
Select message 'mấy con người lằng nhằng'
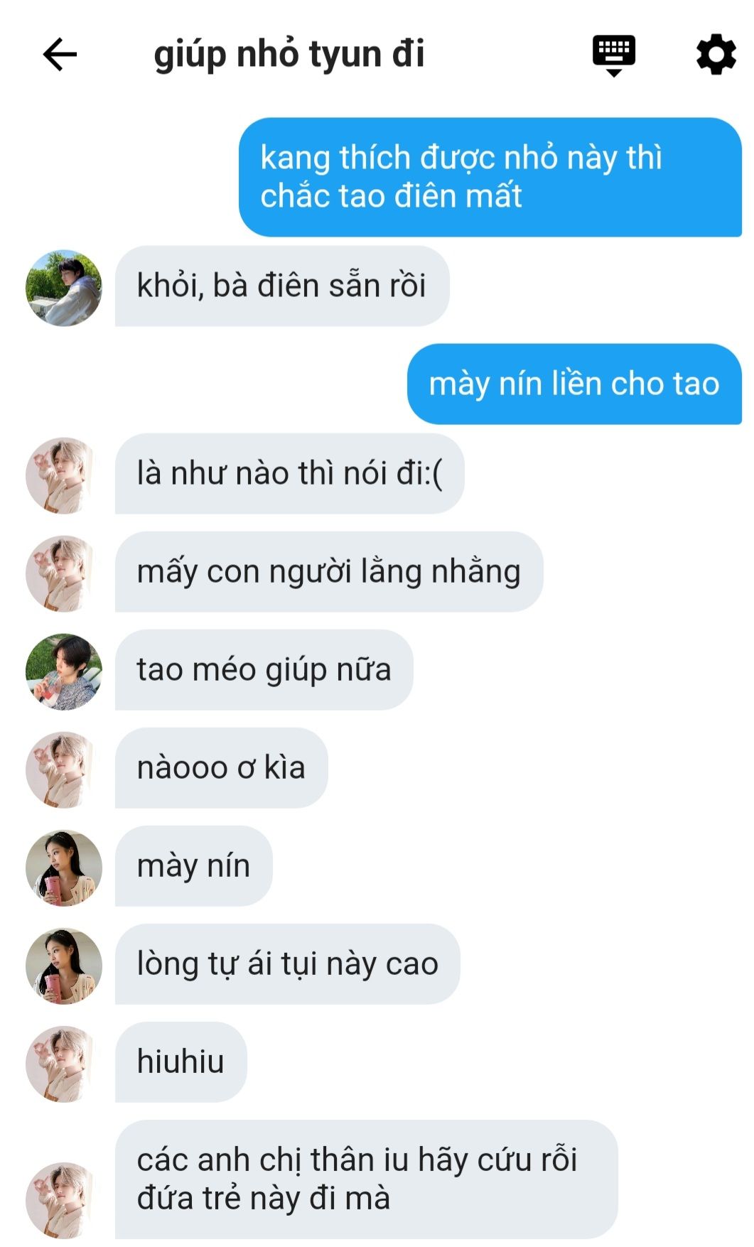pos(329,572)
